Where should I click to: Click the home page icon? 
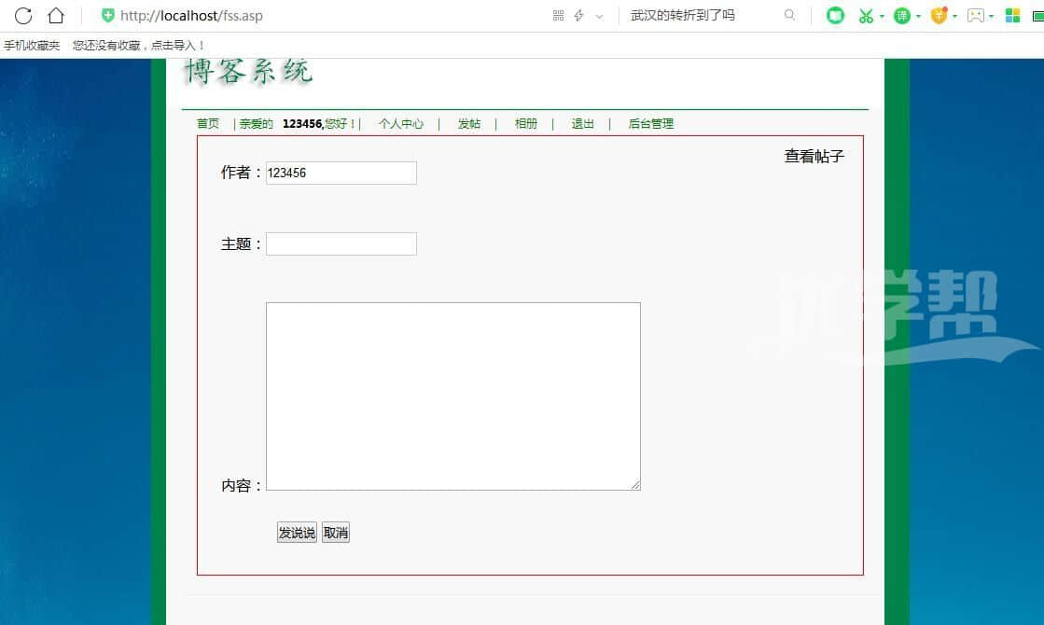click(x=56, y=16)
